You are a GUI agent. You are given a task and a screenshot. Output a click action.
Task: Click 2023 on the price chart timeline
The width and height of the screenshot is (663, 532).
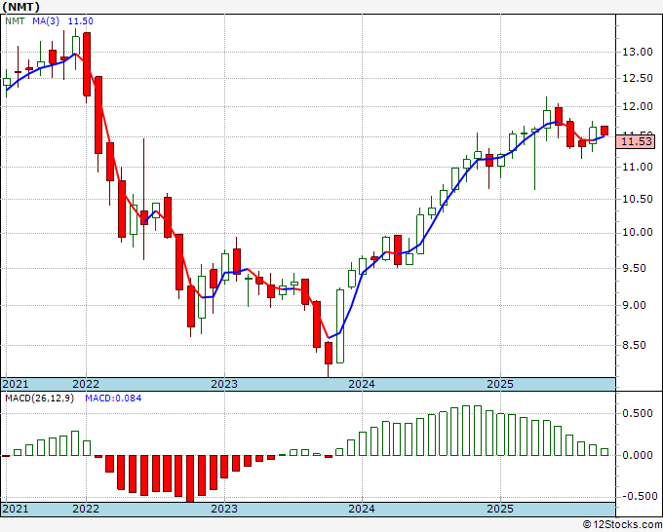coord(224,384)
